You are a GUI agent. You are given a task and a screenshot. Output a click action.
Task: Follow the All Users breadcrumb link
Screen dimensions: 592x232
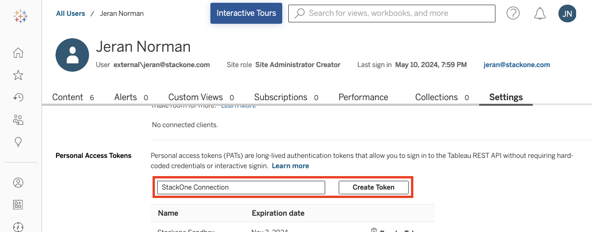[70, 14]
